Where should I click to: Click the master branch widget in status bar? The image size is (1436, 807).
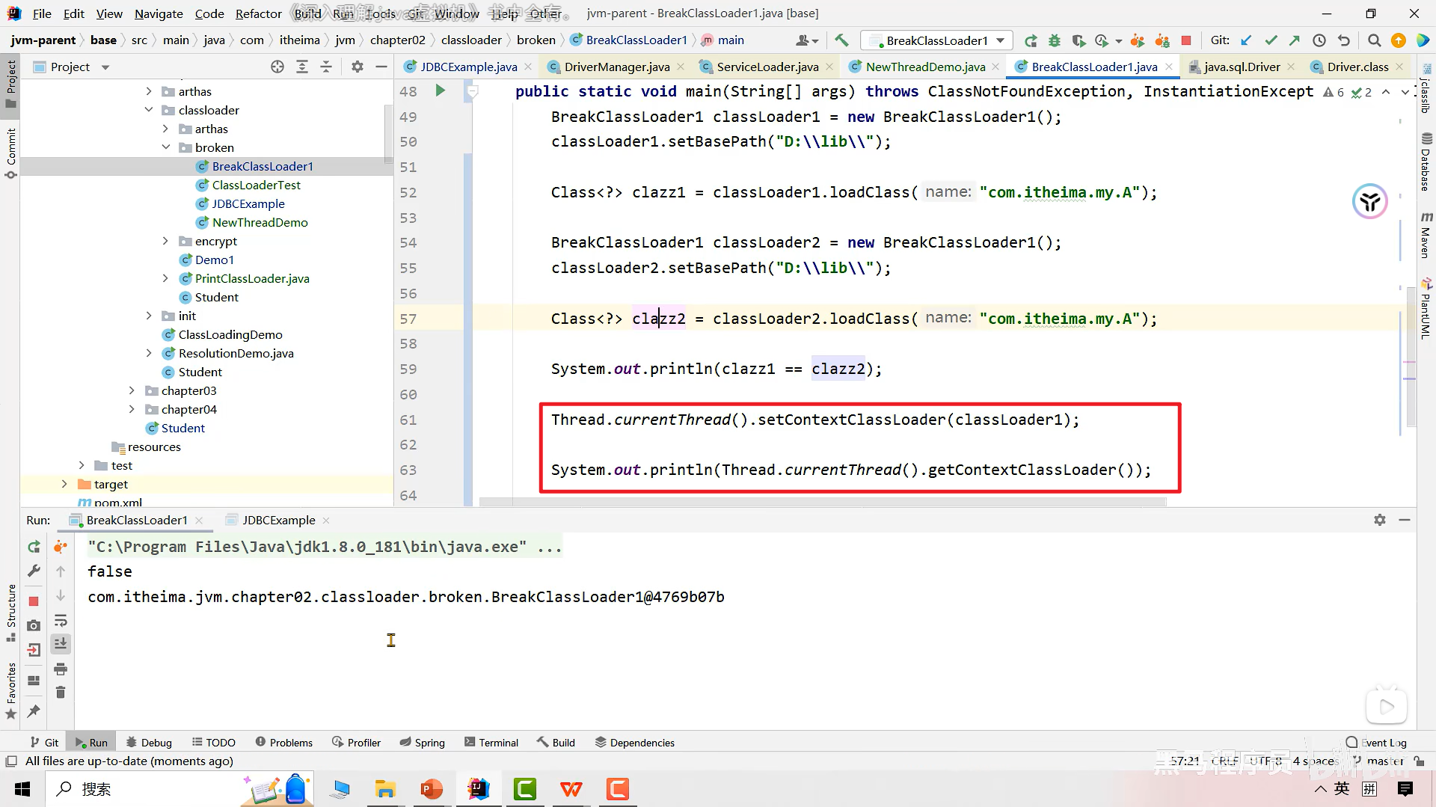1378,761
